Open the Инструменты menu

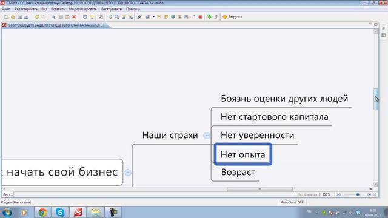[x=112, y=9]
